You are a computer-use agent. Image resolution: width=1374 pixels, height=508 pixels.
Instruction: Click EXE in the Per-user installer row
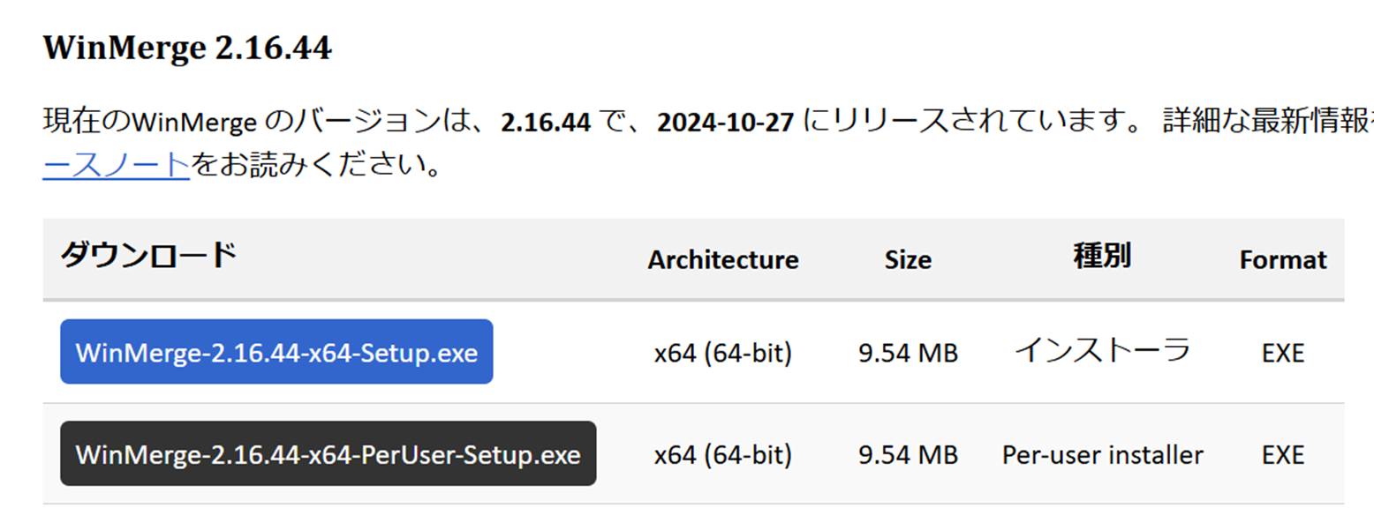[1283, 455]
